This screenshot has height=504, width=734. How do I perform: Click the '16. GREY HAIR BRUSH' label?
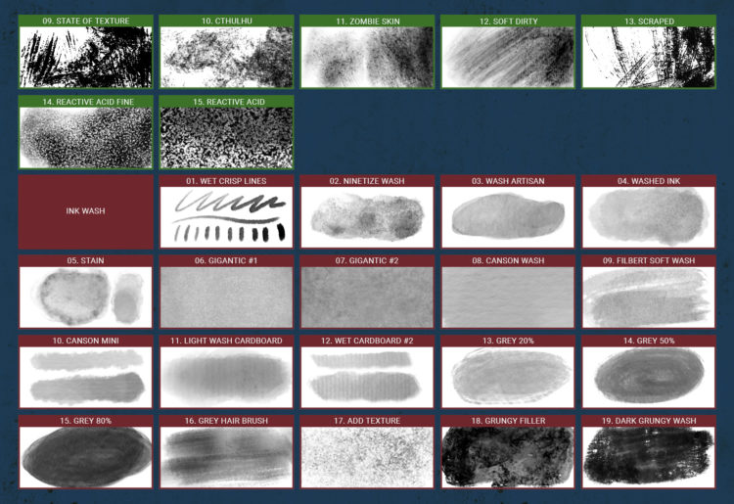[x=227, y=421]
